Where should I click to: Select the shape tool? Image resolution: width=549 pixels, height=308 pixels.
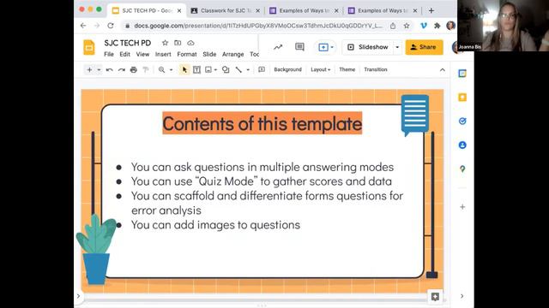[x=226, y=70]
